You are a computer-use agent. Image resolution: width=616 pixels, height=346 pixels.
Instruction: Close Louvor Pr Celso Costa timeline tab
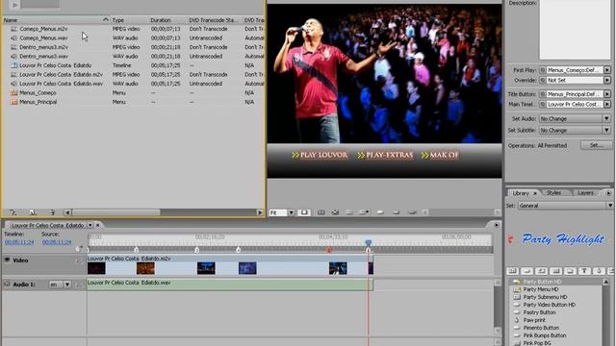tap(98, 225)
